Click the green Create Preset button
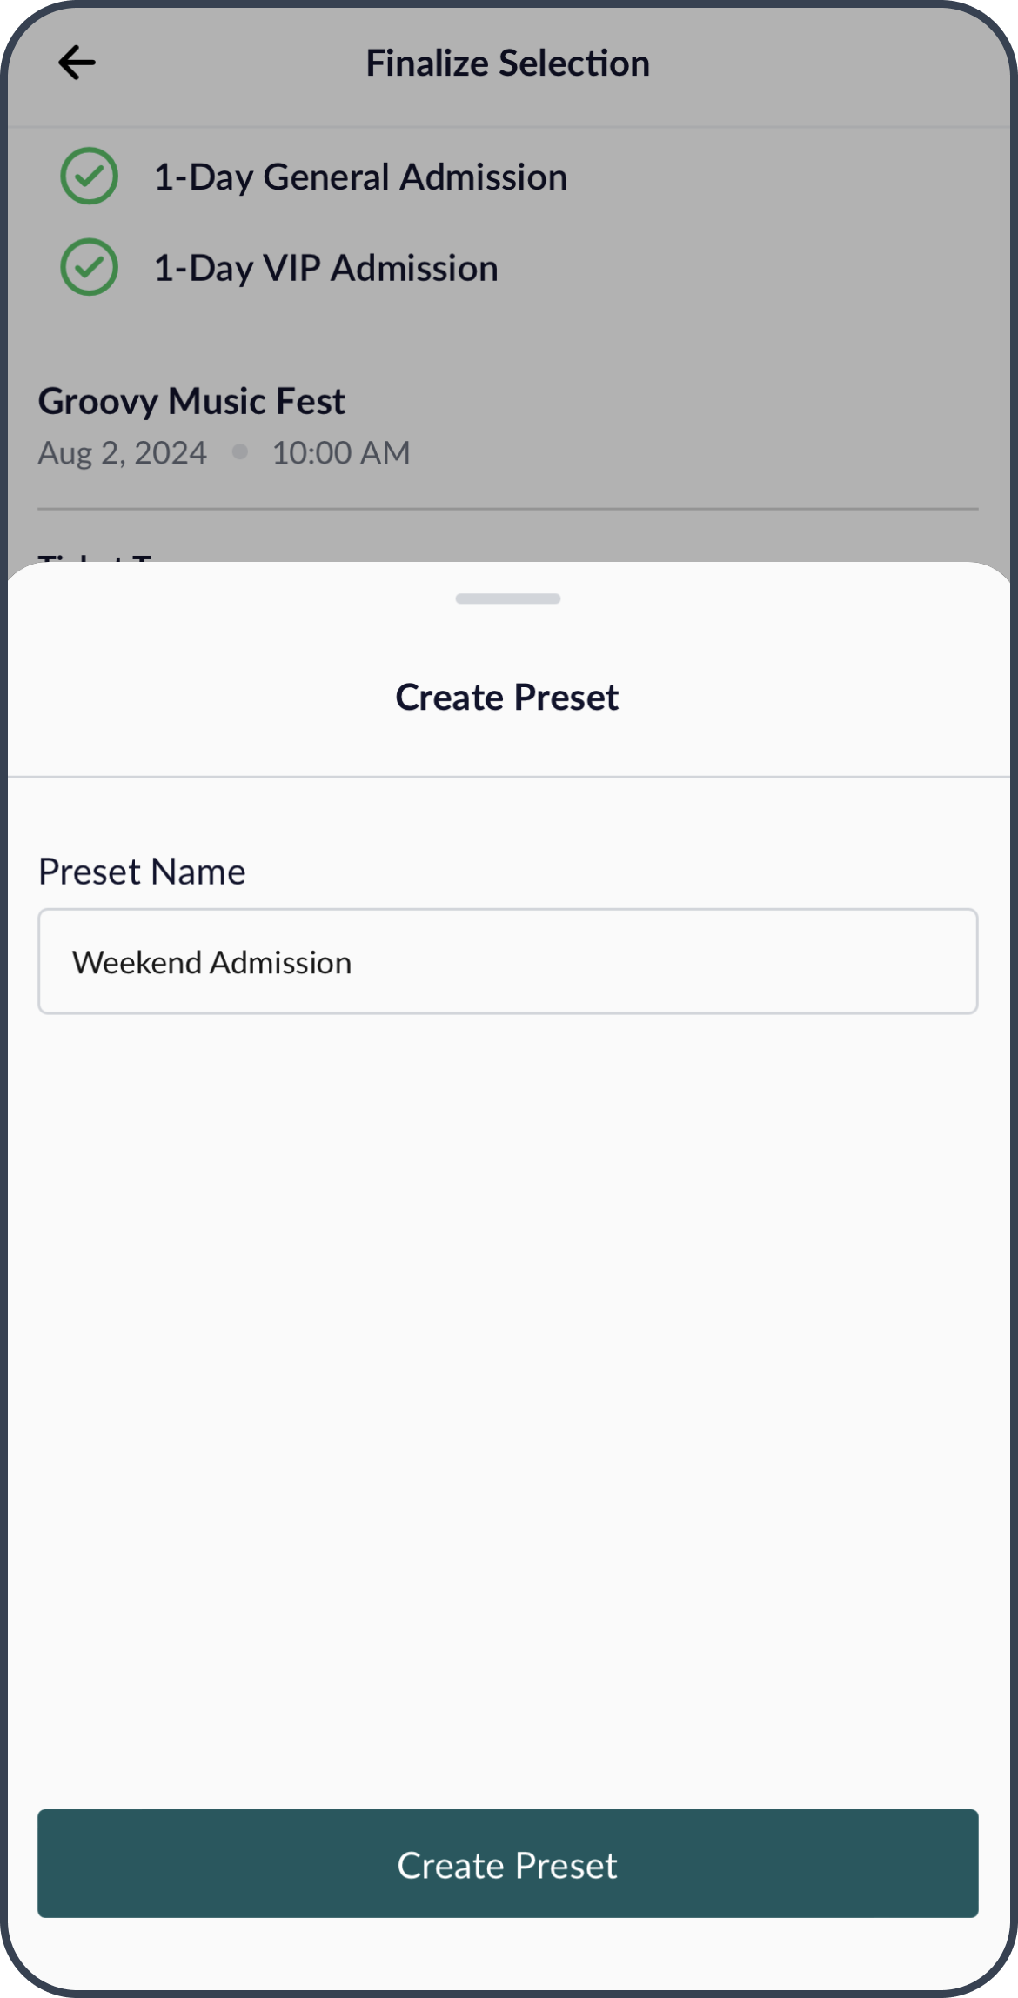The image size is (1018, 1998). (x=508, y=1865)
